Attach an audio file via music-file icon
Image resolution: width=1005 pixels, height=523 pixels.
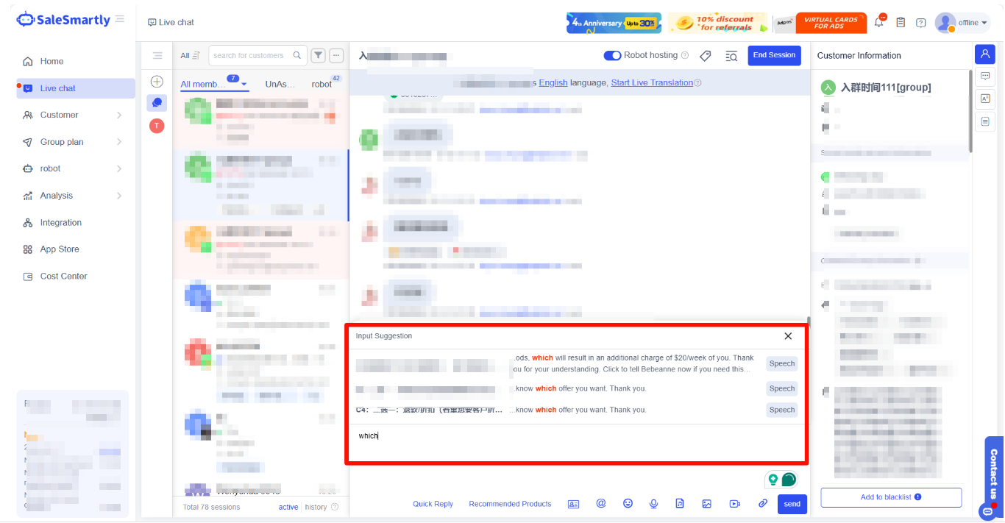[680, 504]
